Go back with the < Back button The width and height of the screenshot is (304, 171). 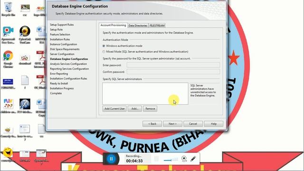click(x=152, y=123)
